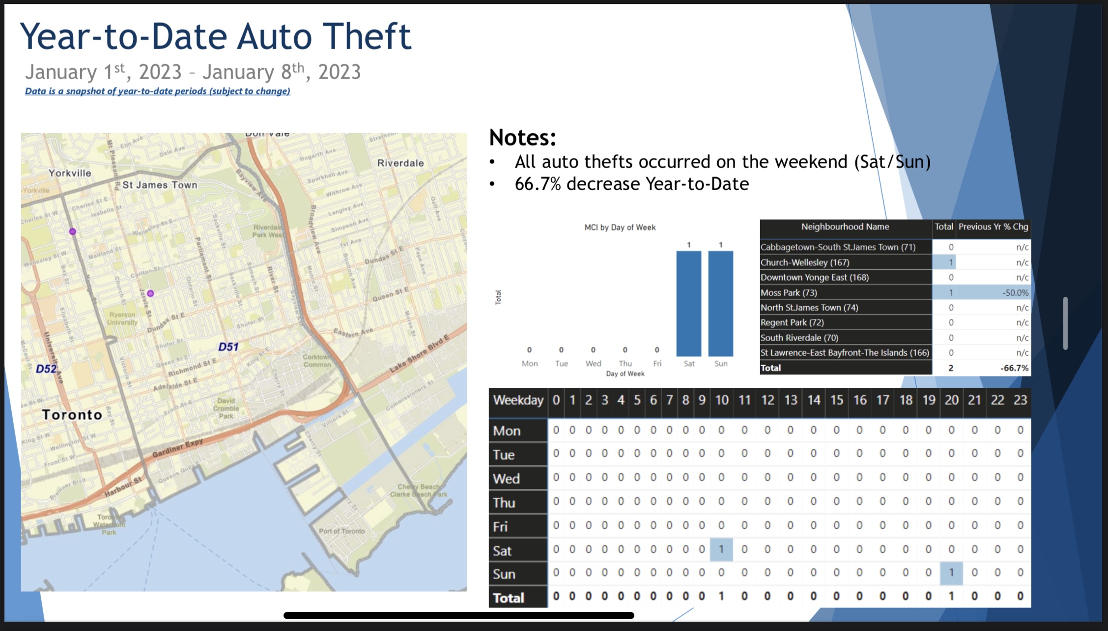Viewport: 1108px width, 631px height.
Task: Select the Cabbagetown-South St.James Town (71) row
Action: click(895, 247)
